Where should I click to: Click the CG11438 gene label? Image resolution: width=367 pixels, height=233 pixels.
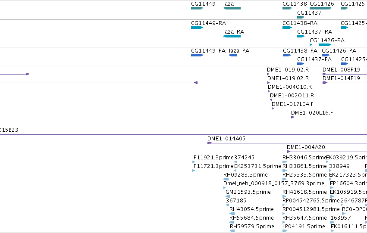(295, 4)
